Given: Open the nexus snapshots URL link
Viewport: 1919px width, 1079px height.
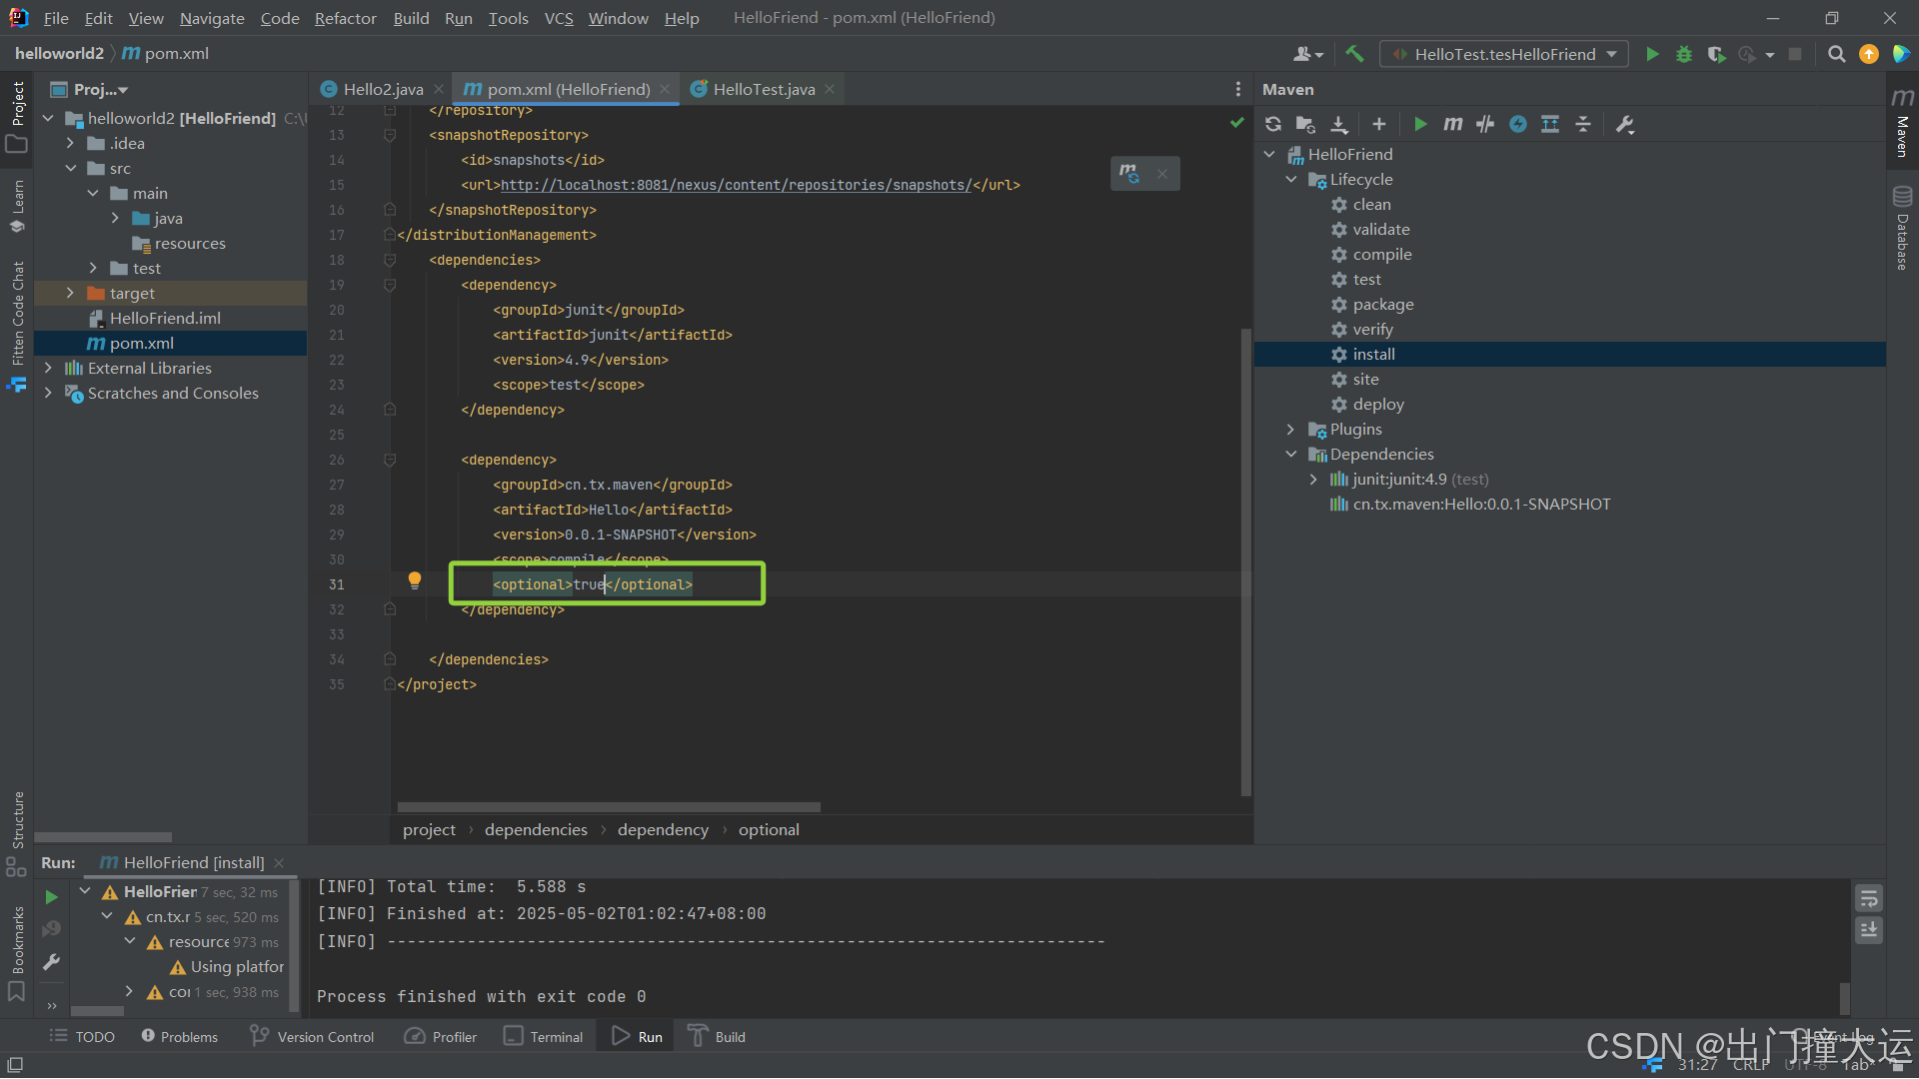Looking at the screenshot, I should pyautogui.click(x=735, y=185).
